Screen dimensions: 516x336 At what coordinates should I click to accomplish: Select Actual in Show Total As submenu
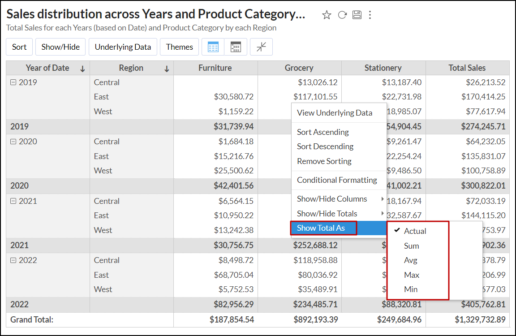click(x=415, y=231)
